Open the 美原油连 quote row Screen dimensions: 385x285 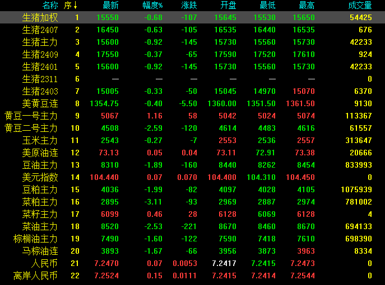(x=193, y=153)
